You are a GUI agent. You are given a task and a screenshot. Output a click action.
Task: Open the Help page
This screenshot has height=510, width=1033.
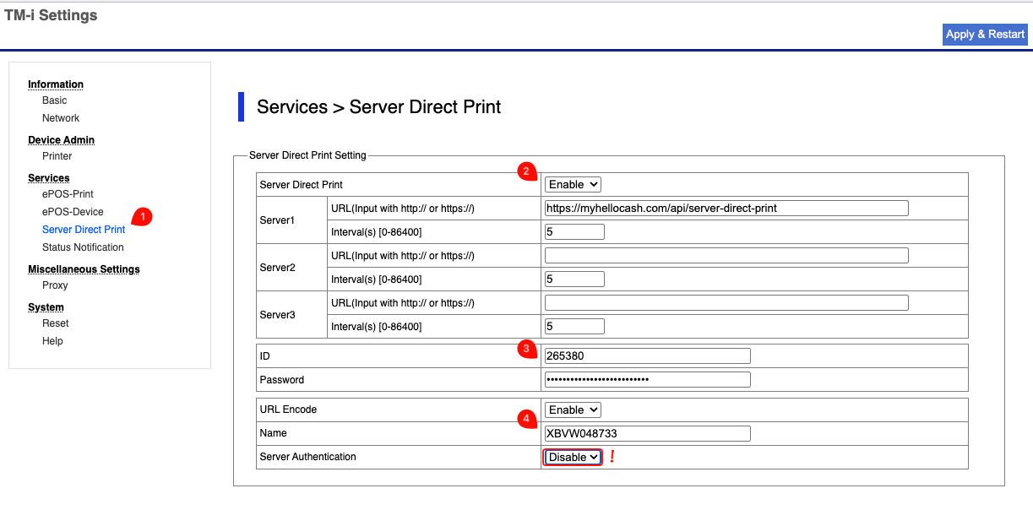tap(52, 341)
